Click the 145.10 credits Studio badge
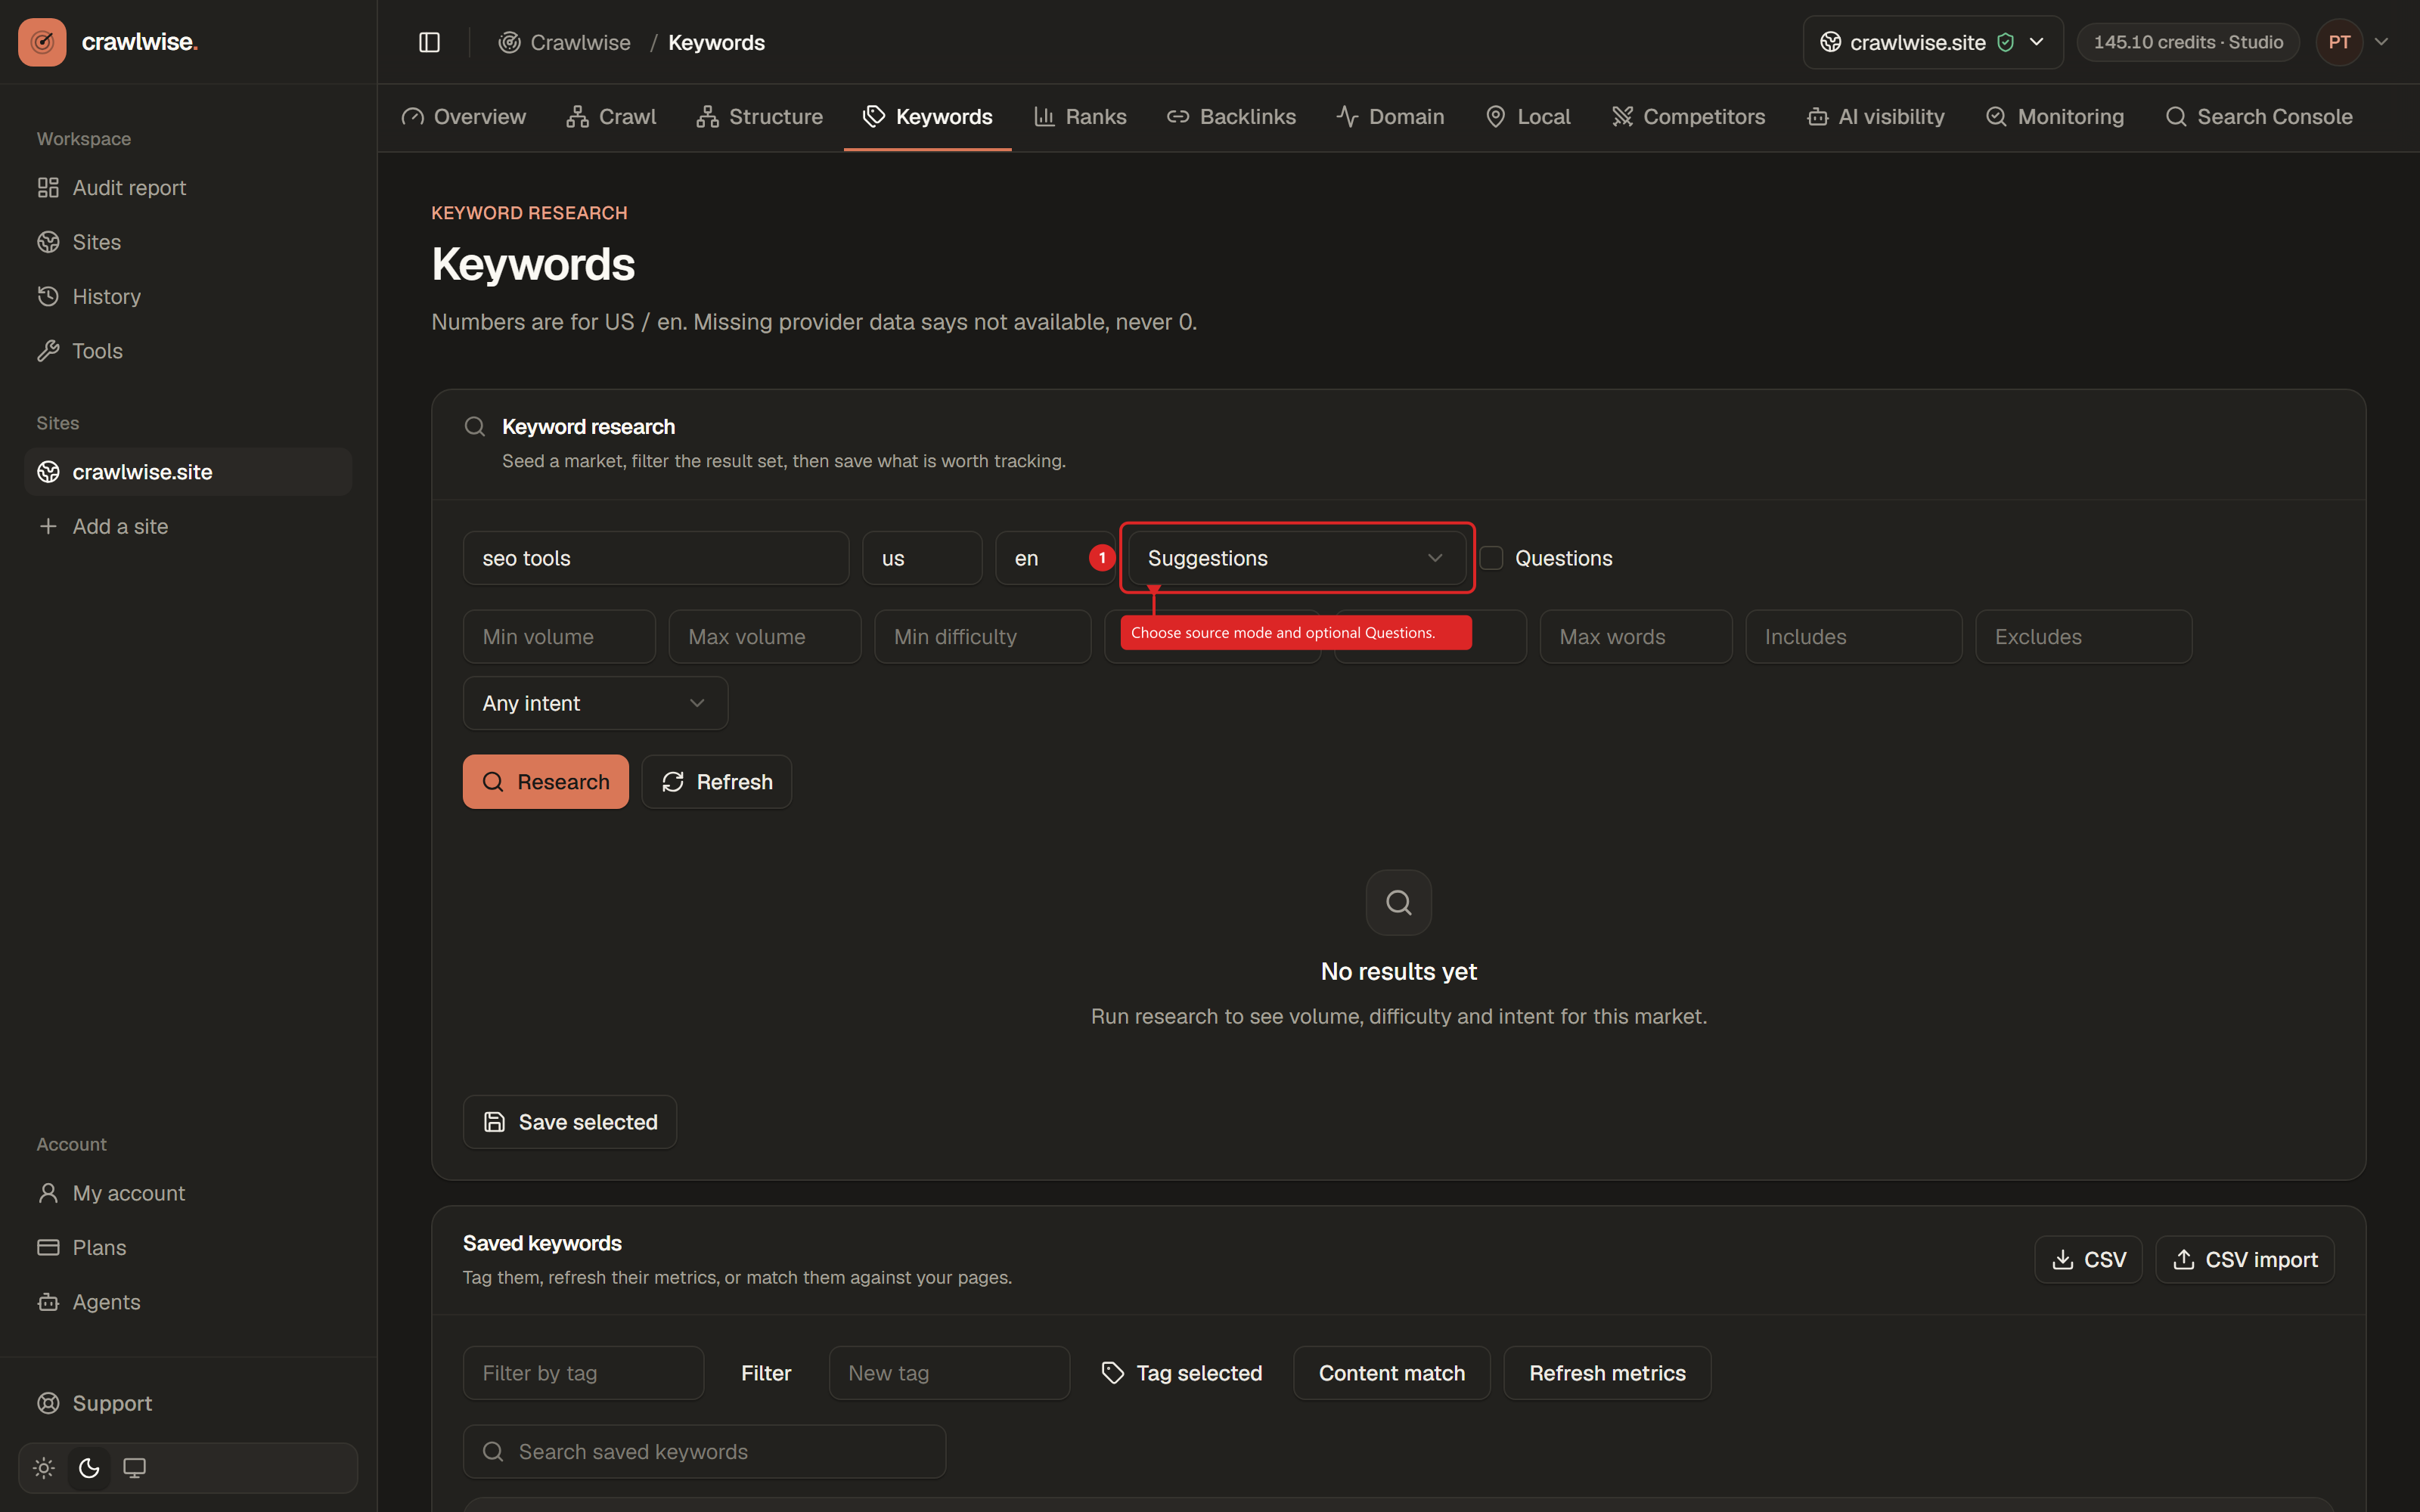 click(x=2188, y=42)
